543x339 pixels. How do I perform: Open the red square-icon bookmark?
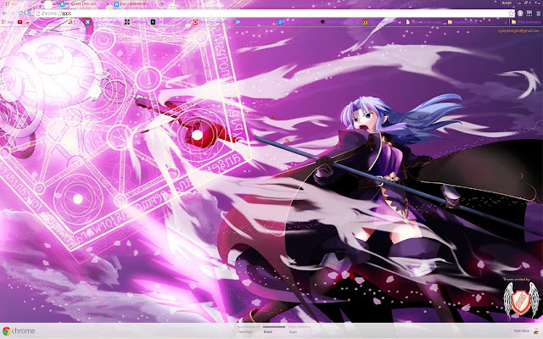click(195, 22)
